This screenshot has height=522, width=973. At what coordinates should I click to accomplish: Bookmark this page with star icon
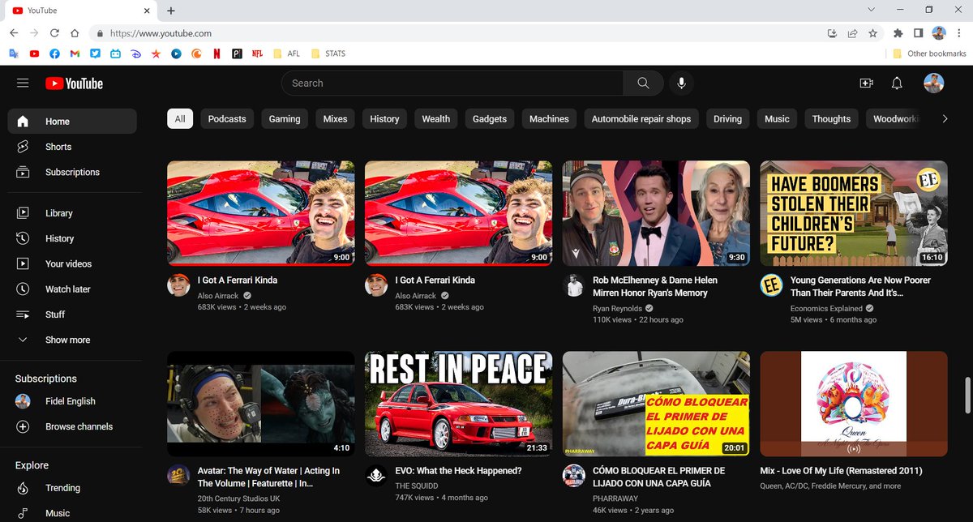[x=872, y=33]
